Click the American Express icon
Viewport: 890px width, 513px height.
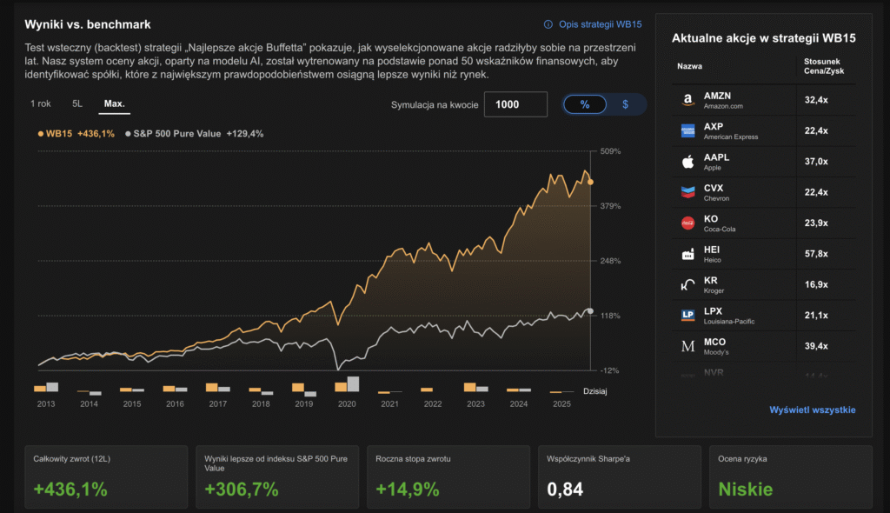687,130
